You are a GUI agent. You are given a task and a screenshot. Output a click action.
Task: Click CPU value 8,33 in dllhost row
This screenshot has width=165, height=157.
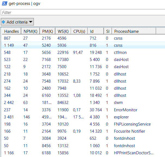(77, 81)
